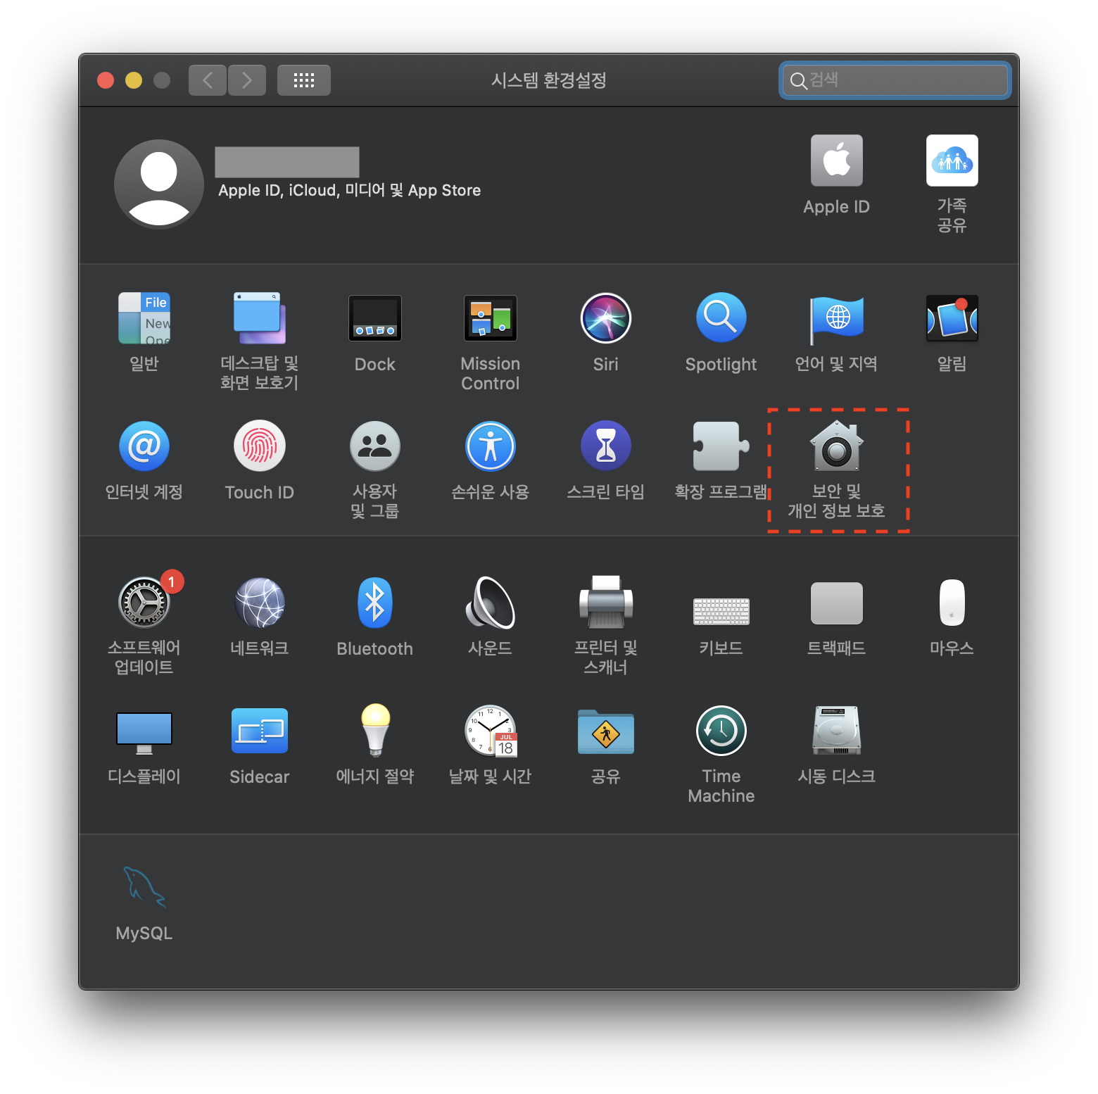Open 사용자 및 그룹 preferences
The width and height of the screenshot is (1098, 1094).
[x=375, y=446]
